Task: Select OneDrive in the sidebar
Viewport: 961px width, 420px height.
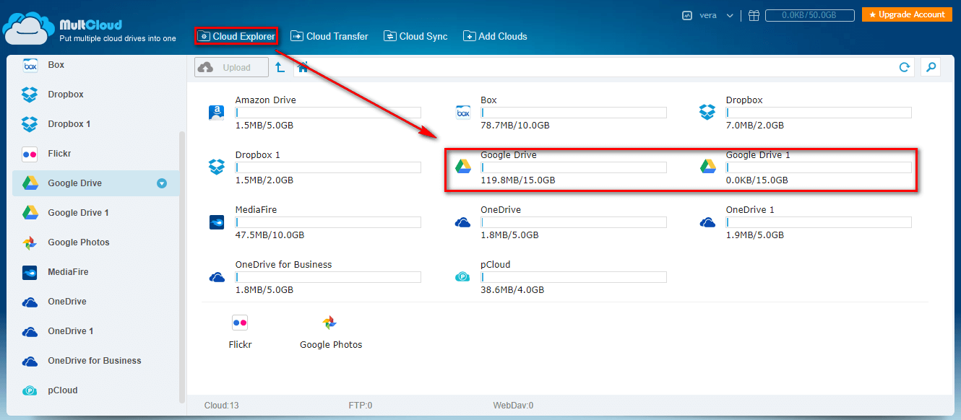Action: 95,302
